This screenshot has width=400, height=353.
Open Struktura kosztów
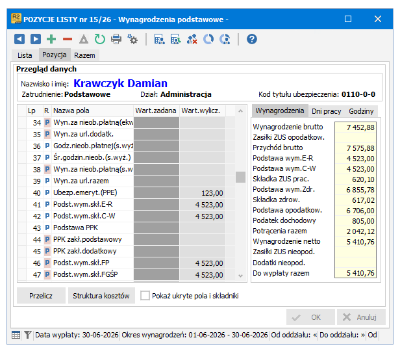[x=101, y=296]
